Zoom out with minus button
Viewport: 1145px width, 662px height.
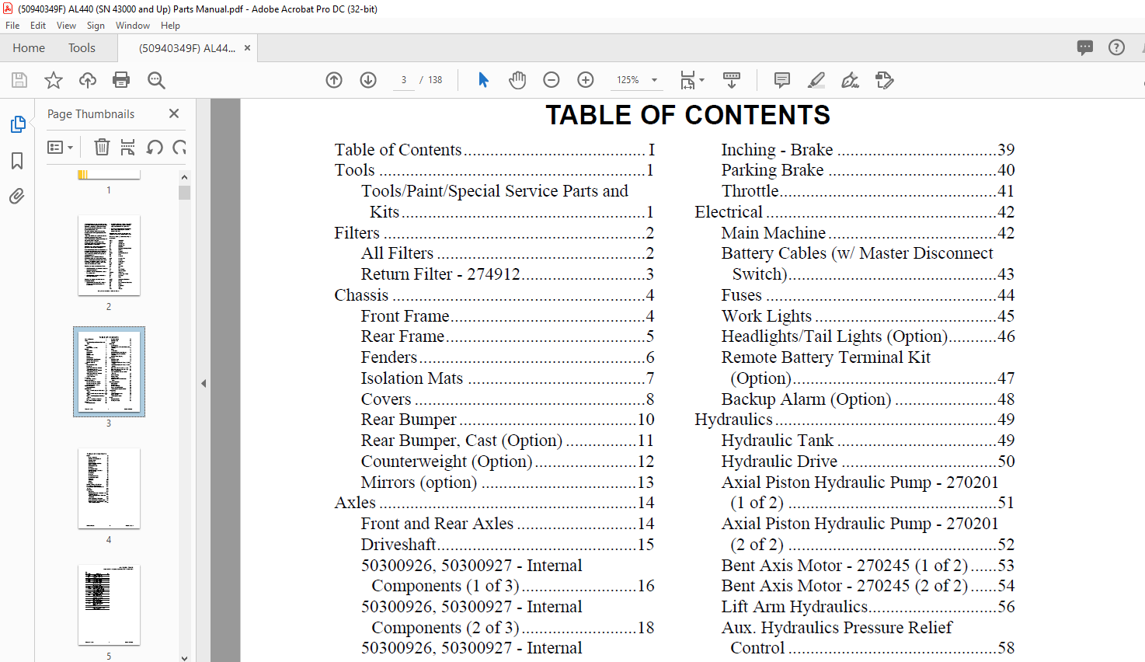(x=552, y=80)
